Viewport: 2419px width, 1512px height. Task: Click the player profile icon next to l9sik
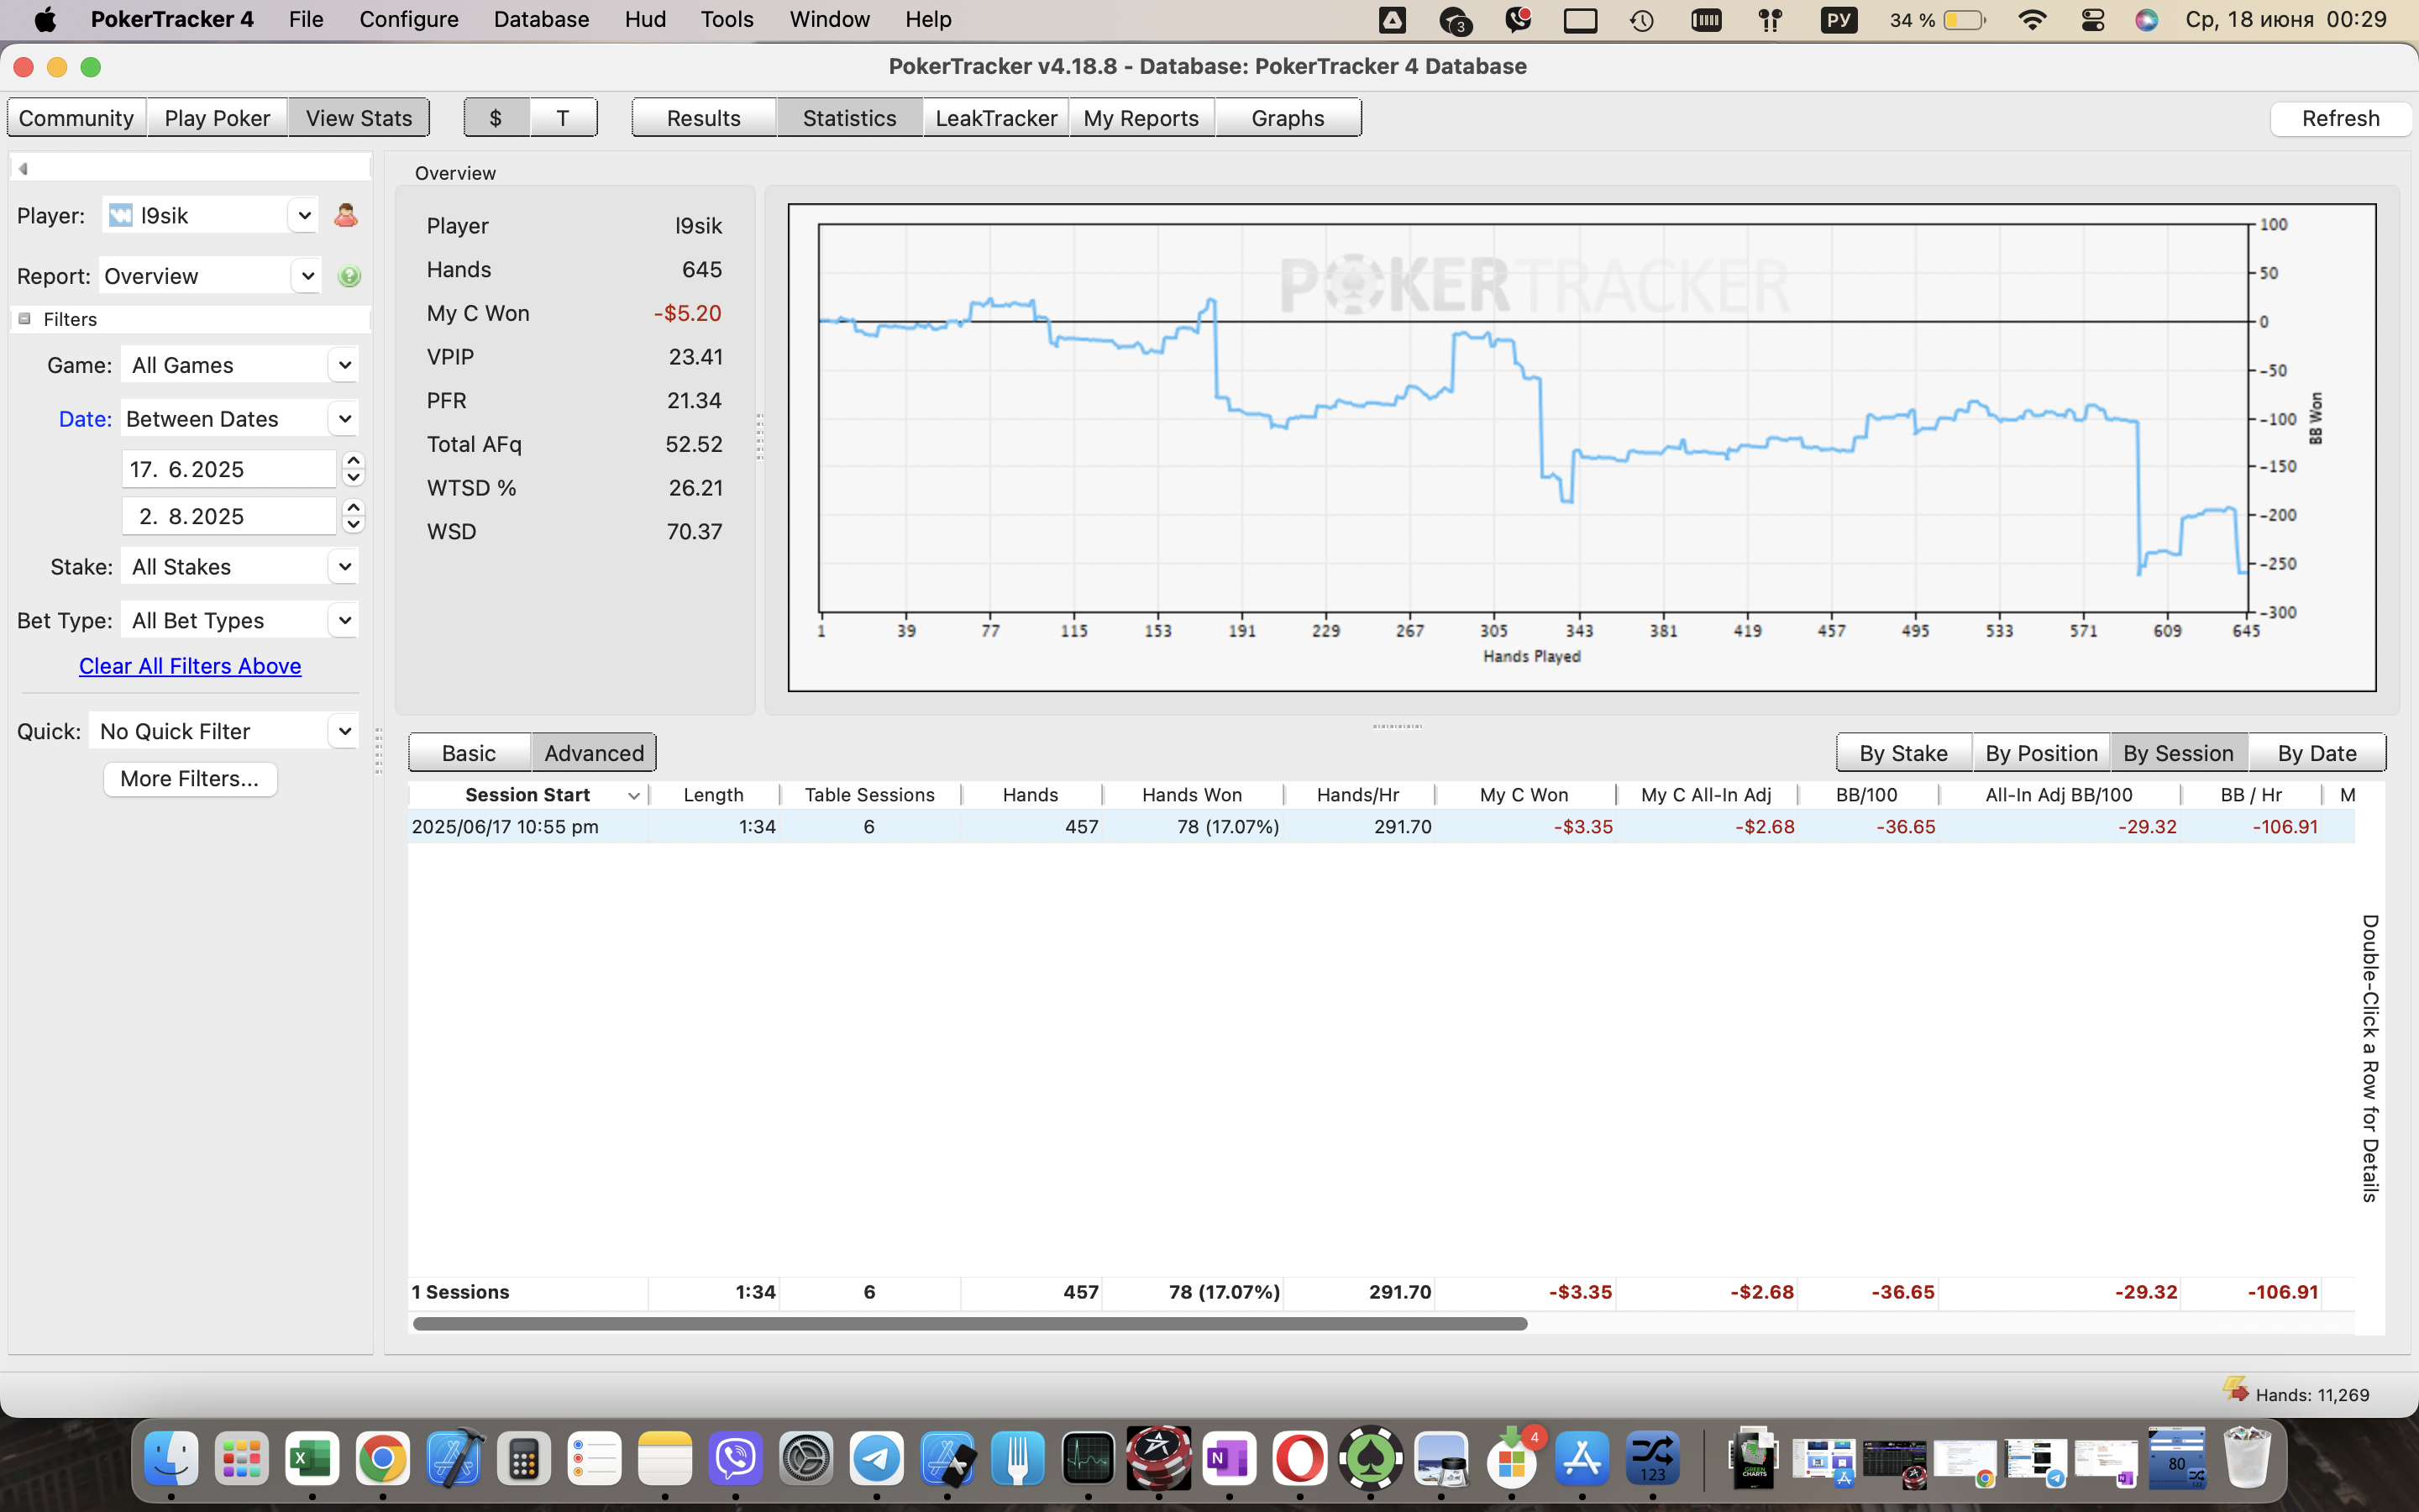click(x=346, y=215)
